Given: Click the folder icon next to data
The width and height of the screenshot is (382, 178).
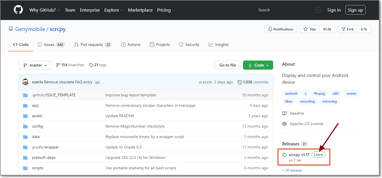Looking at the screenshot, I should (25, 137).
